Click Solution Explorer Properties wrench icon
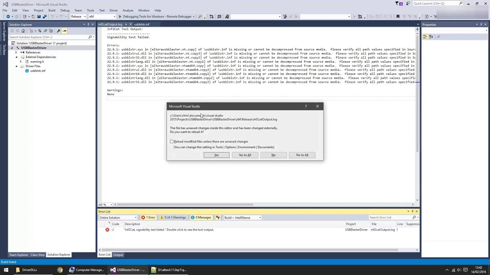Viewport: 490px width, 275px height. 59,31
